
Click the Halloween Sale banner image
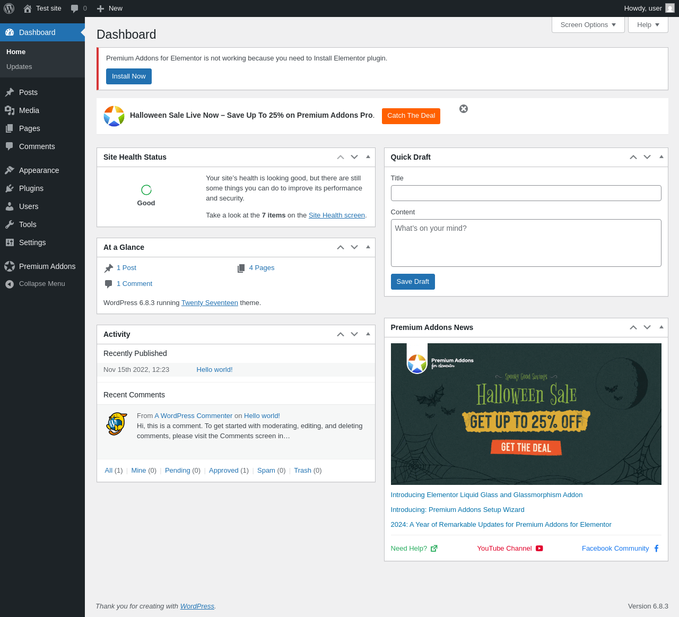(x=526, y=414)
